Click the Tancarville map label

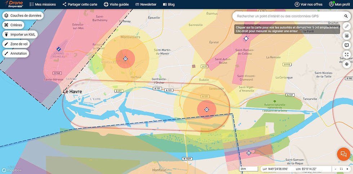coord(309,99)
